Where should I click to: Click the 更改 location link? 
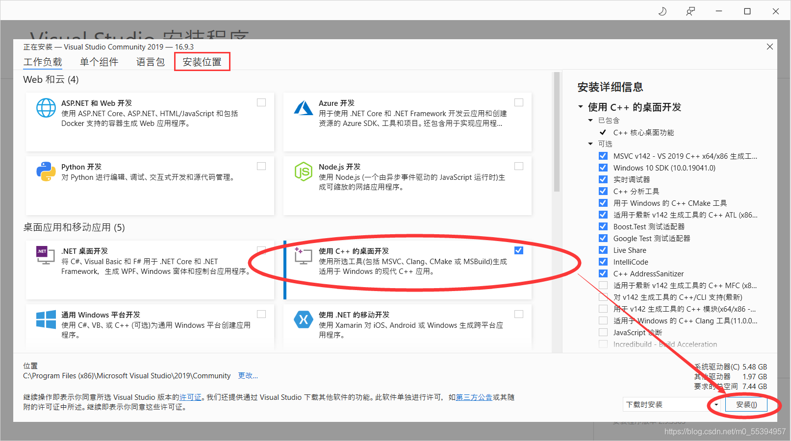click(248, 376)
